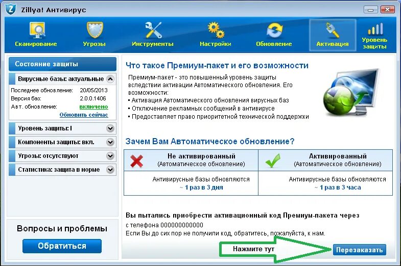Screen dimensions: 401x266
Task: Expand the Угрозы: отсутствуют section
Action: coord(110,156)
